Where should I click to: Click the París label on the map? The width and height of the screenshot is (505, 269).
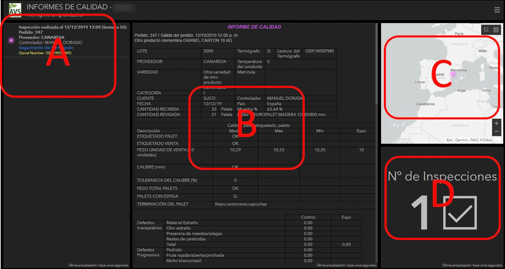pos(459,34)
